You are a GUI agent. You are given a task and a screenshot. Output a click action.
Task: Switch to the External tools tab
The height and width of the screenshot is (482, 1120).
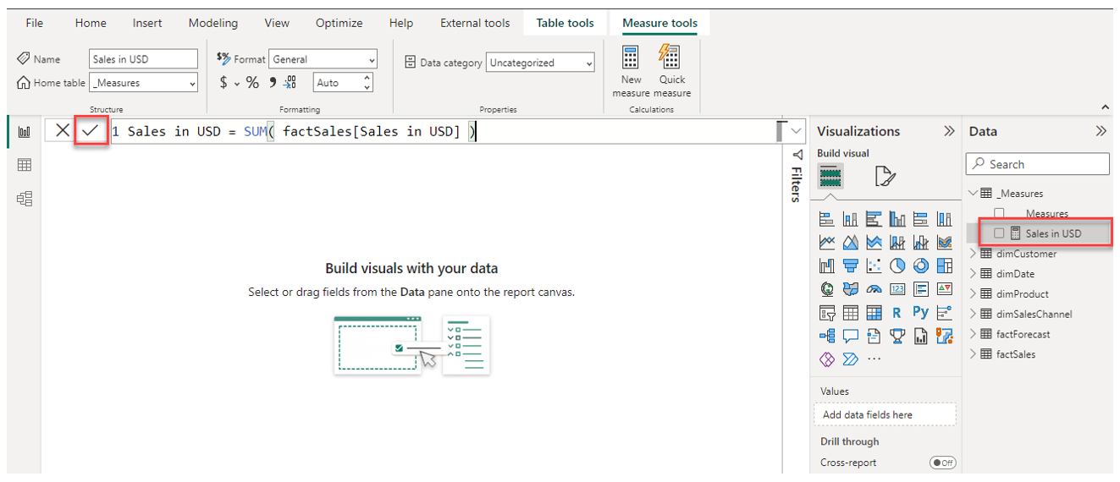475,23
